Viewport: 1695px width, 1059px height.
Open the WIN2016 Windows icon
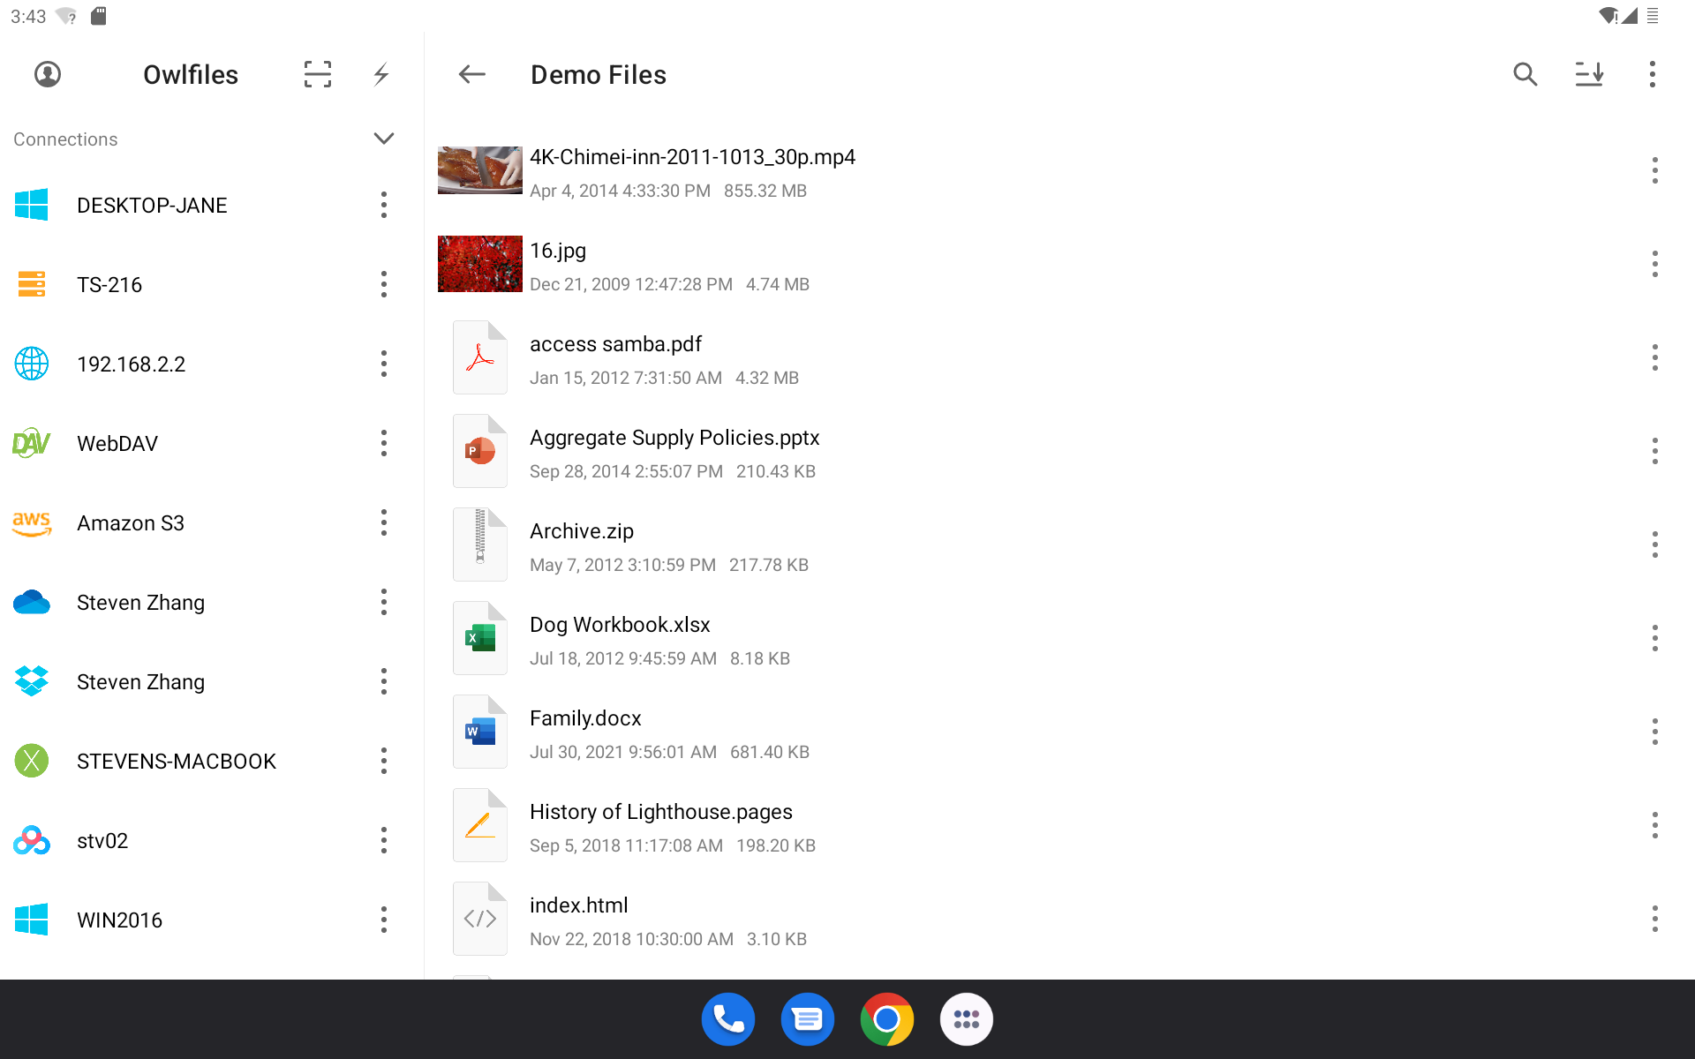pos(32,920)
